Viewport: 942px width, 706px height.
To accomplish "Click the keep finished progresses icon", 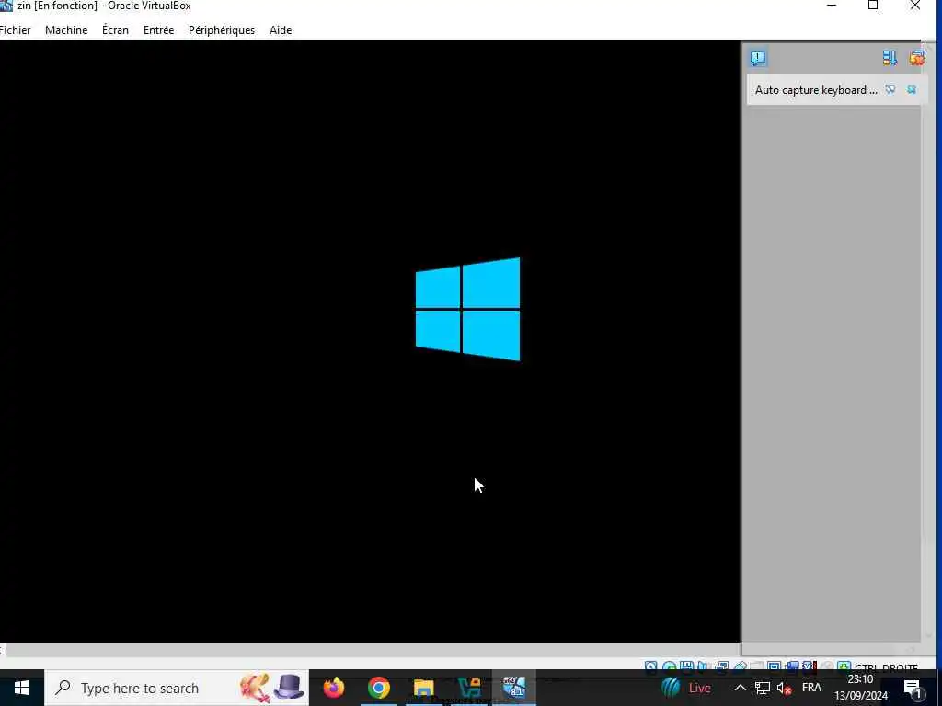I will [890, 58].
